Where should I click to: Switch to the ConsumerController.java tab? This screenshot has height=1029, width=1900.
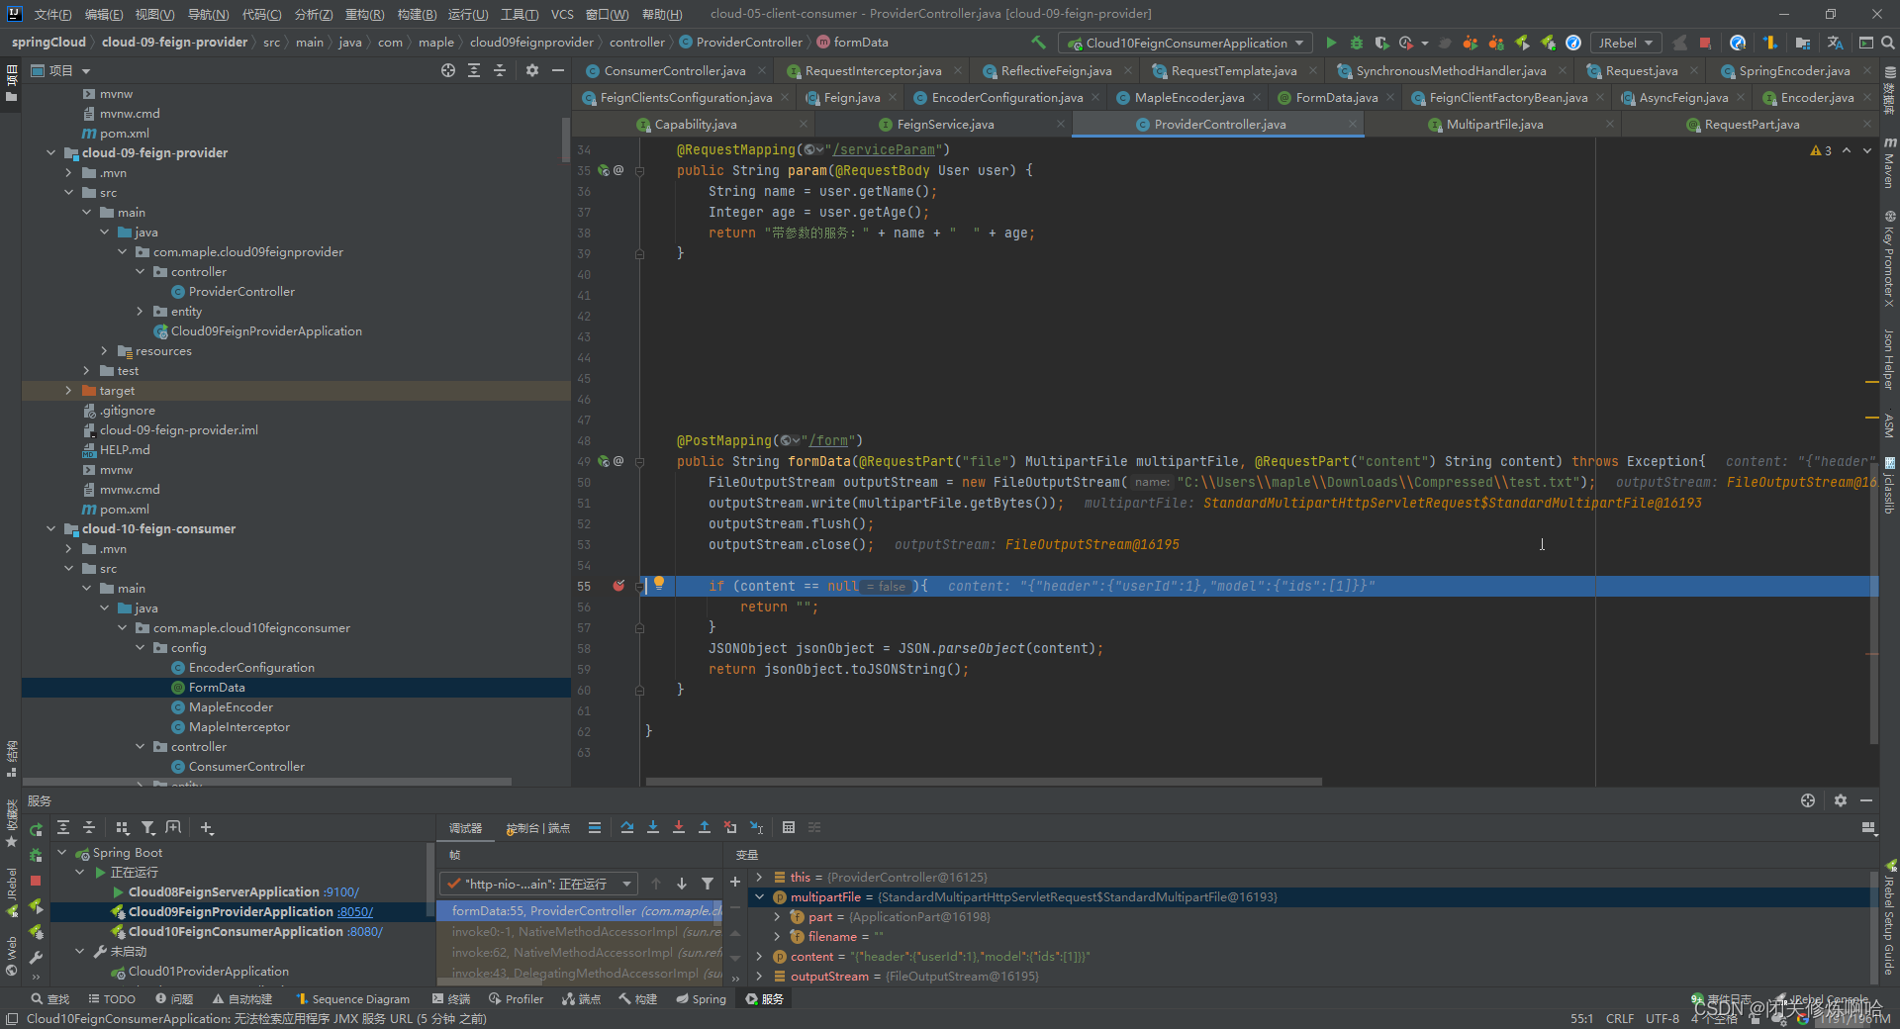coord(675,70)
